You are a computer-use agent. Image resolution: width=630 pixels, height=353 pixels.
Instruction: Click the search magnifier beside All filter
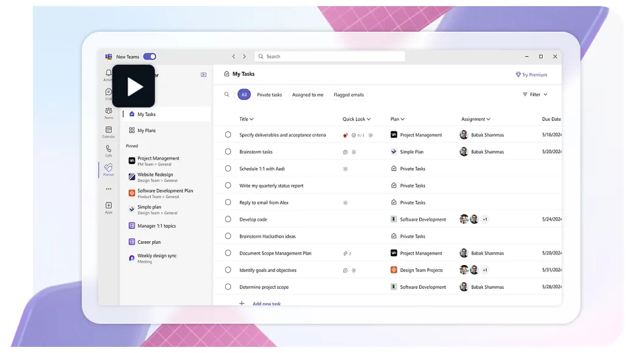click(x=226, y=95)
